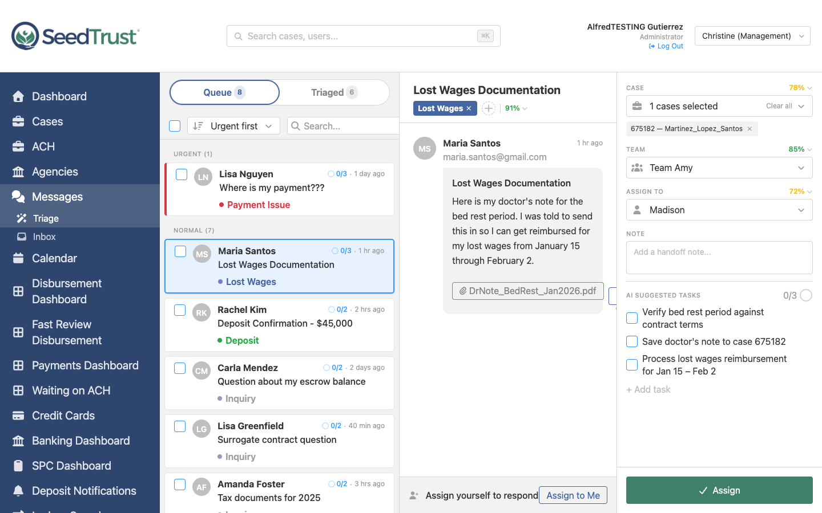Expand the 91% confidence chevron
Screen dimensions: 822x513
click(x=525, y=108)
